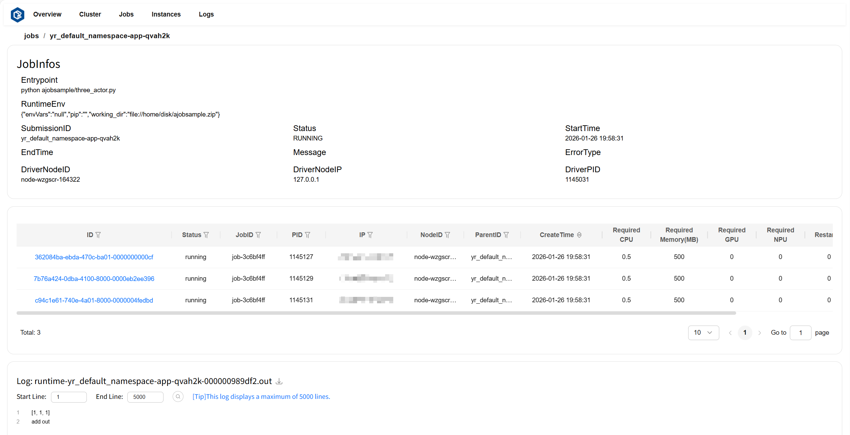Click the jobs breadcrumb link
This screenshot has width=850, height=435.
31,36
